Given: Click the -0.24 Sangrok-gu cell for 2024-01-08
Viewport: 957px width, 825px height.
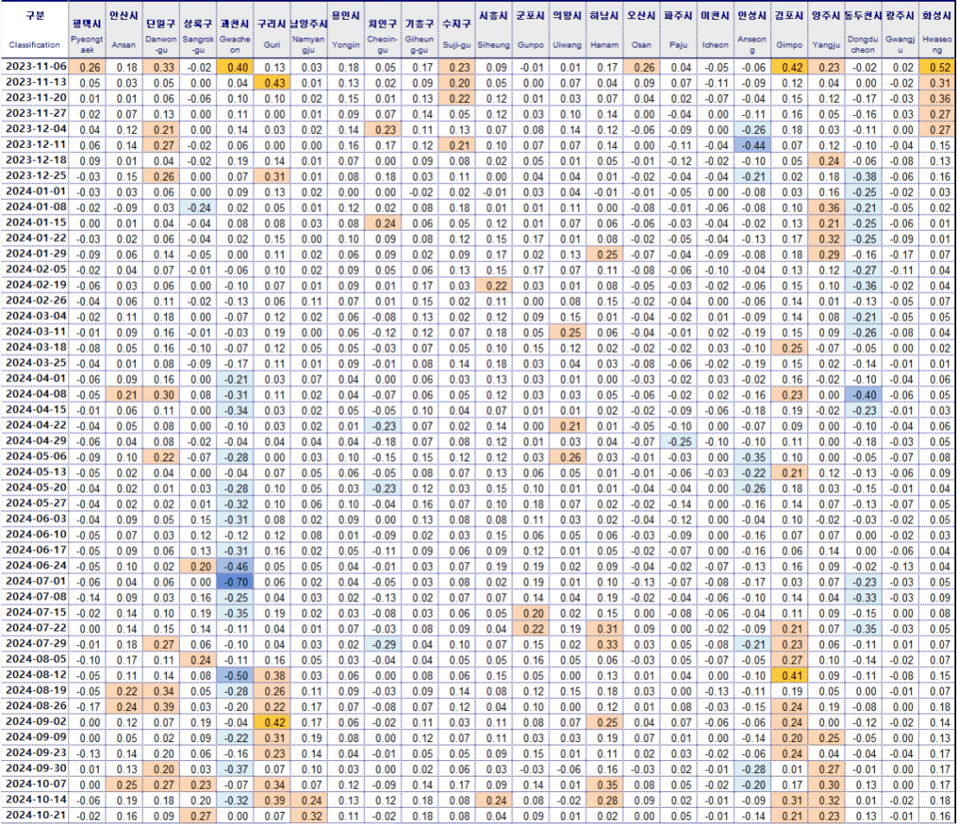Looking at the screenshot, I should (198, 208).
